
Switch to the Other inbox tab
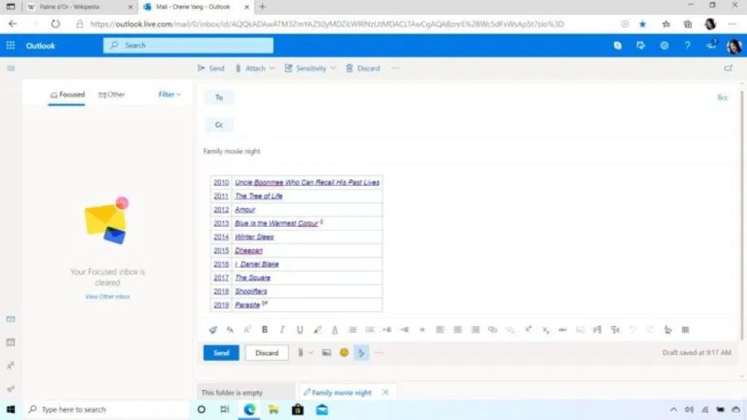[112, 95]
